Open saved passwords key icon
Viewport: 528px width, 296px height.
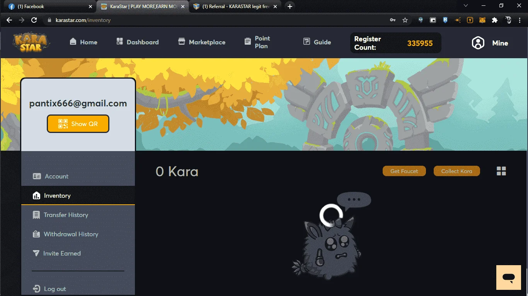click(x=393, y=20)
